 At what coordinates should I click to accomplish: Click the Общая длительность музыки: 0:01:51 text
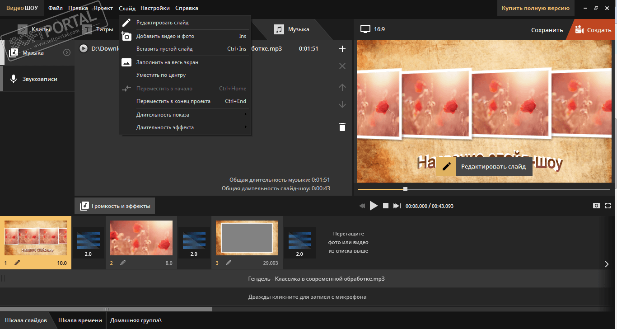pos(280,179)
